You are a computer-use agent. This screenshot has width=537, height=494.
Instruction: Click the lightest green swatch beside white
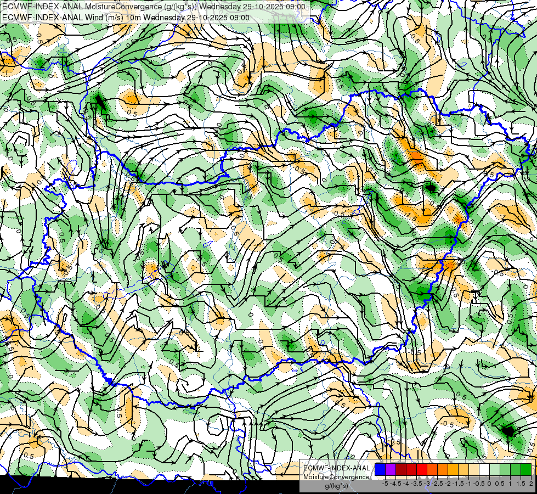[495, 469]
